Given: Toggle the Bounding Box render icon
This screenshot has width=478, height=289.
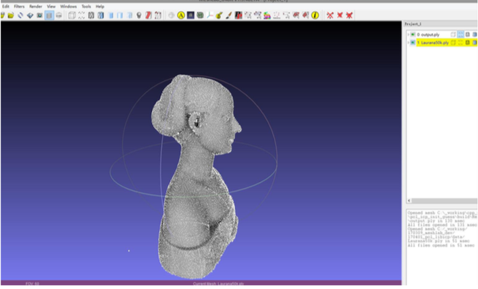Looking at the screenshot, I should coord(72,15).
